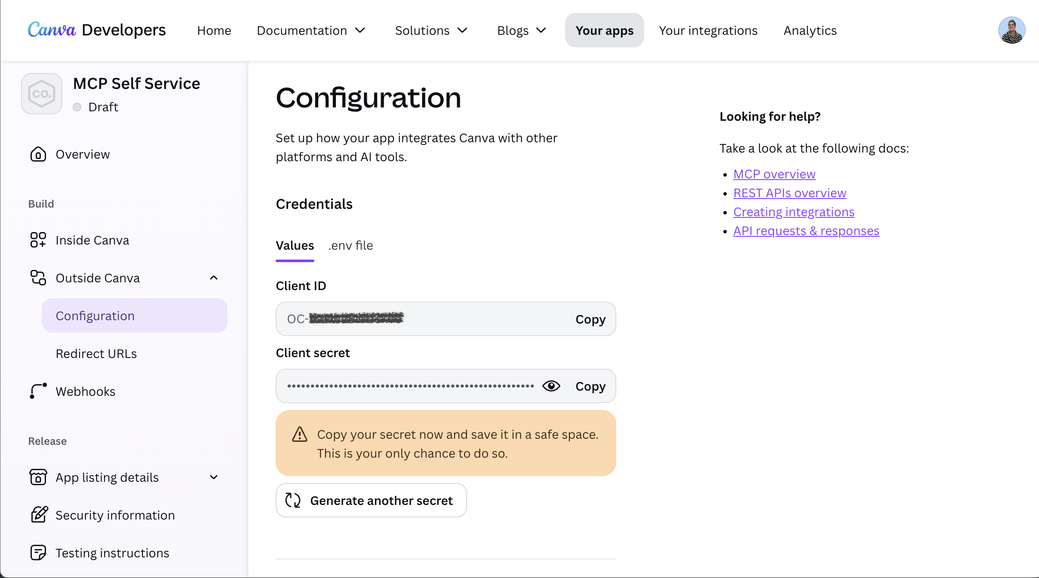Go to the Home nav item

point(214,31)
